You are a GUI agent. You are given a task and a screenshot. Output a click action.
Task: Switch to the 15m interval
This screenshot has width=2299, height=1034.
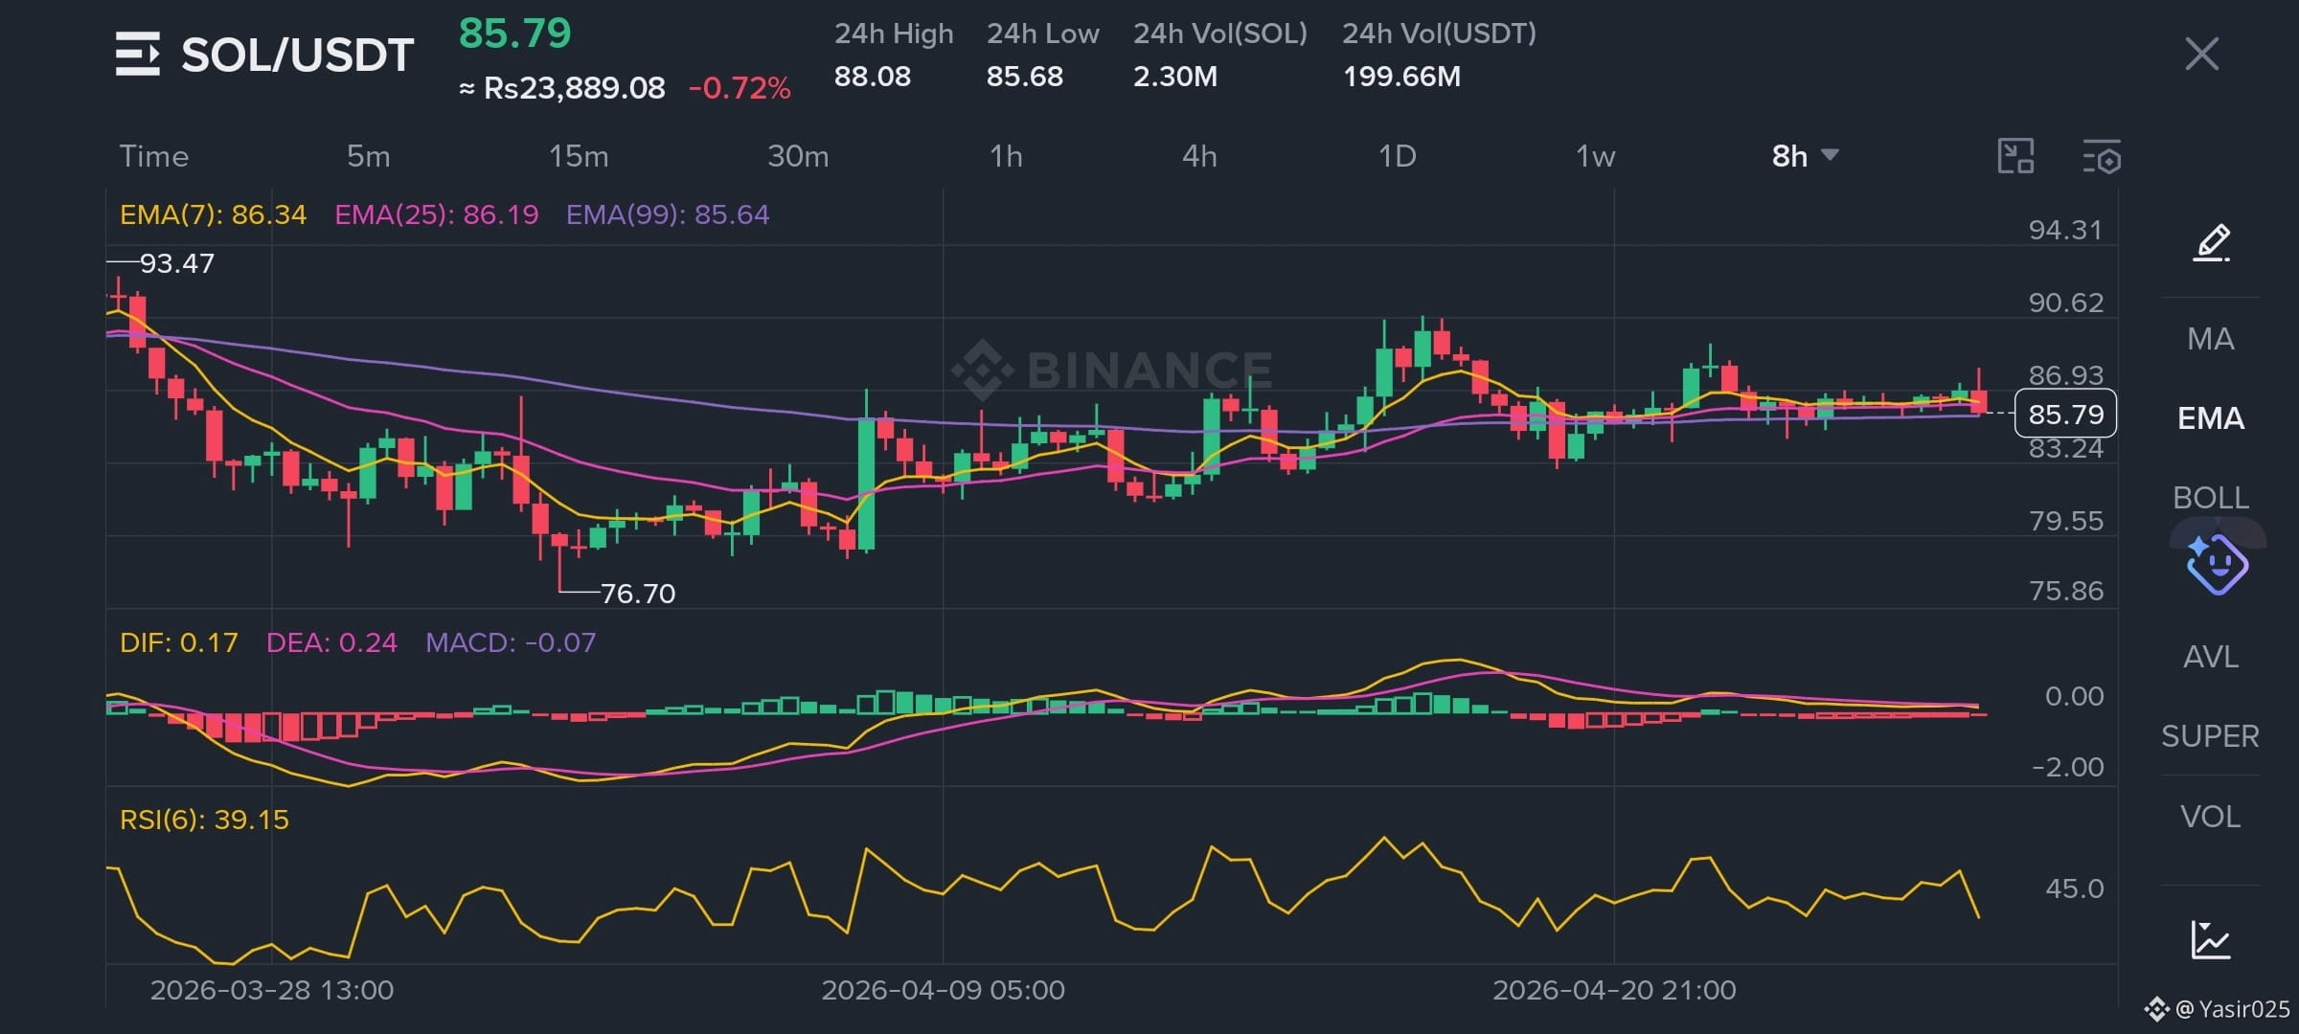(579, 156)
